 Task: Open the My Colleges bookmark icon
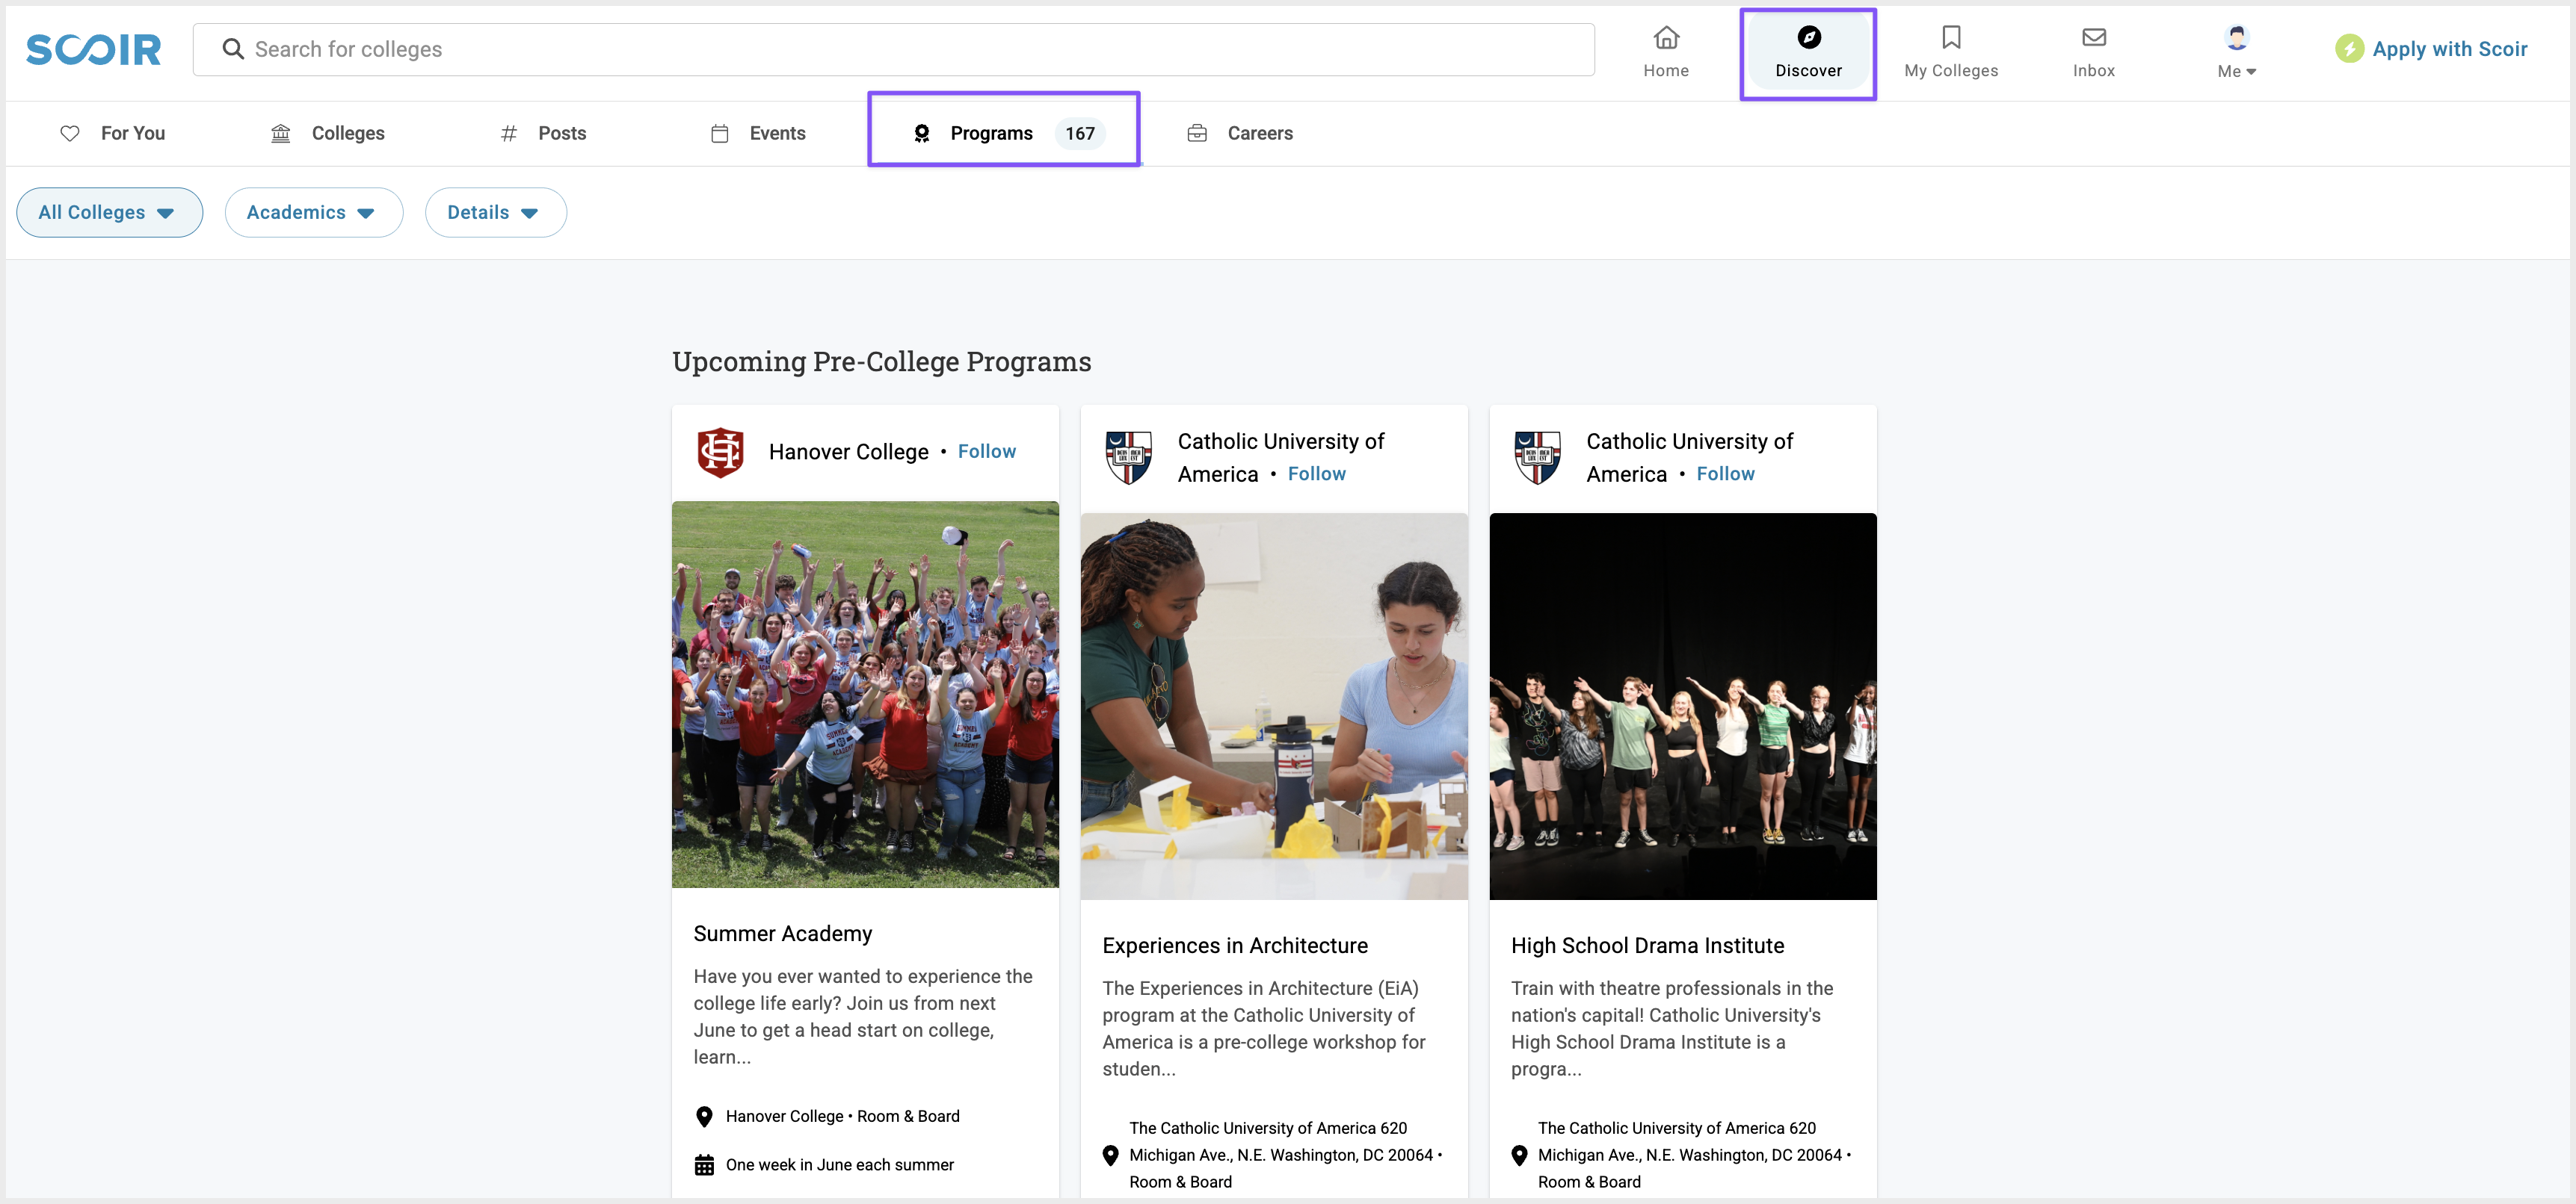point(1950,38)
